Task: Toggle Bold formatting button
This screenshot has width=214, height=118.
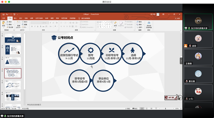Action: pyautogui.click(x=32, y=26)
